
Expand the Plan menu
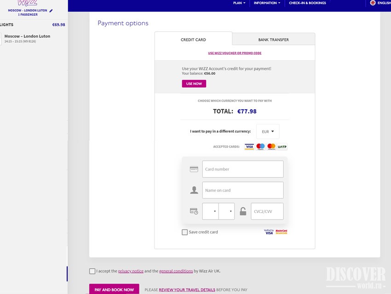(239, 3)
